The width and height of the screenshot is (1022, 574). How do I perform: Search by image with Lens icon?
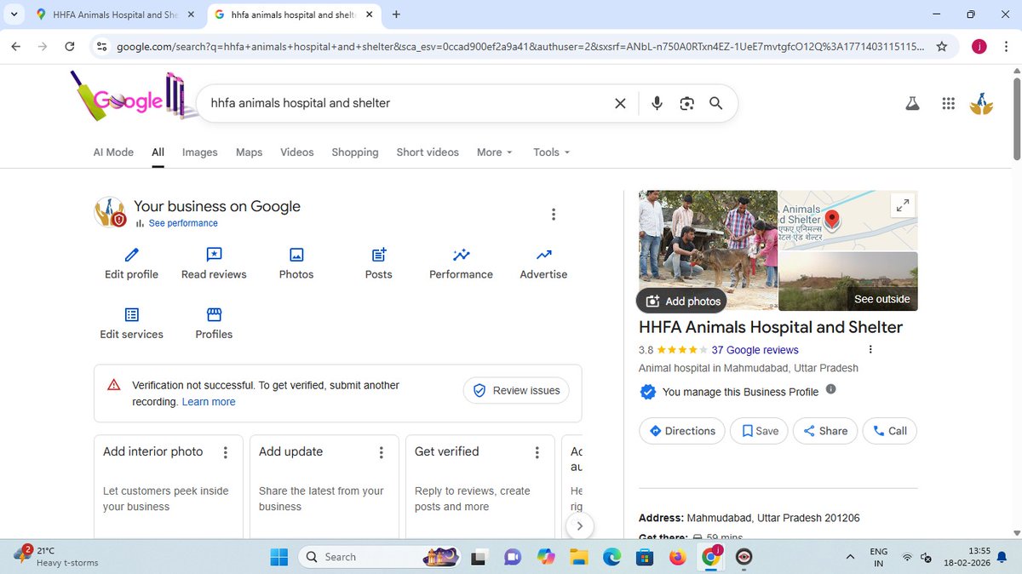coord(686,103)
